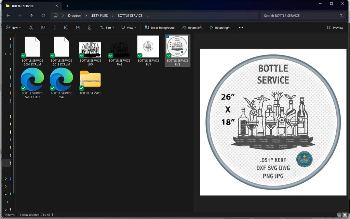Expand chevron after .ETSY FILES breadcrumb
The image size is (350, 219).
112,16
